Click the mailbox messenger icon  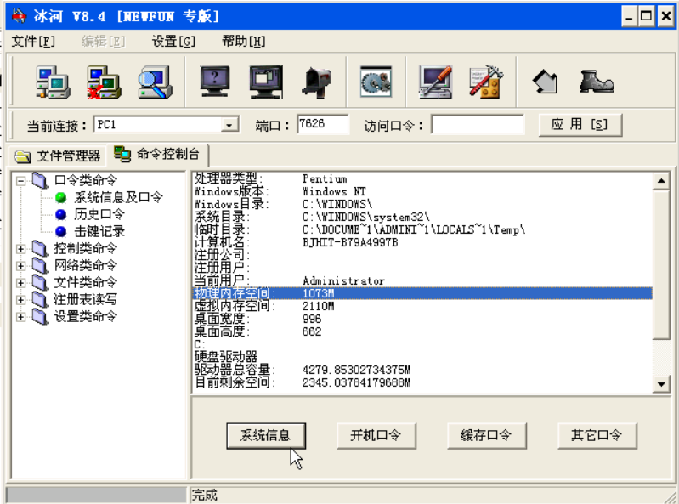pyautogui.click(x=316, y=82)
